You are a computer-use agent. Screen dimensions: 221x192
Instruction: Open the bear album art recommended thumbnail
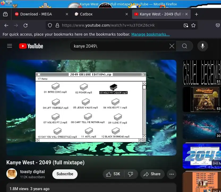click(202, 99)
